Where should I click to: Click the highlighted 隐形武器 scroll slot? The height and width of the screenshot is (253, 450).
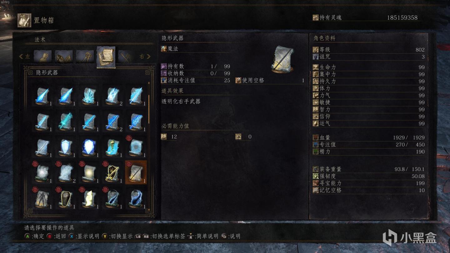coord(136,172)
